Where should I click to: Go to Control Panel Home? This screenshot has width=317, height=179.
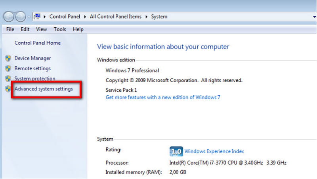pyautogui.click(x=37, y=43)
